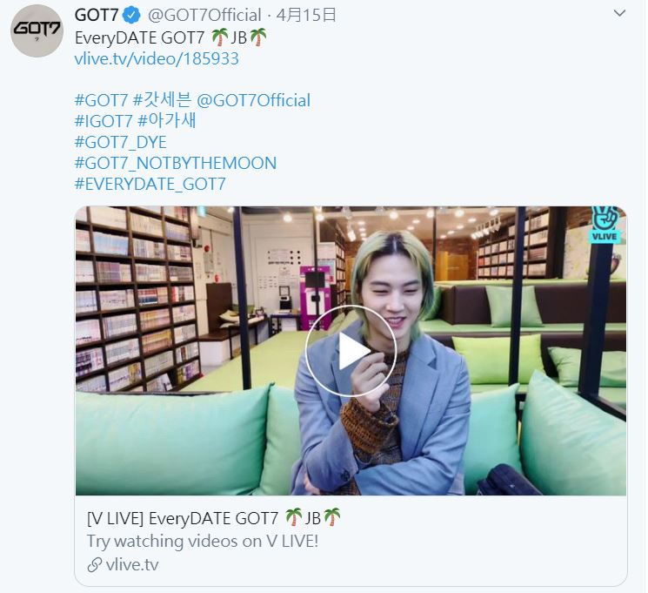This screenshot has height=593, width=648.
Task: Click the GOT7 display name
Action: tap(97, 16)
